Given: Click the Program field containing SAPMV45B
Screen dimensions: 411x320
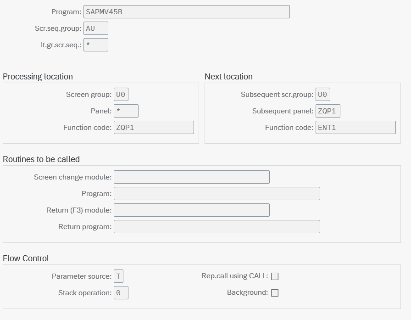Looking at the screenshot, I should pos(186,12).
